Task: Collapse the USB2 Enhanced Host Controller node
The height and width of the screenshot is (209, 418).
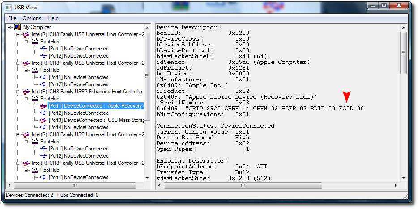Action: pos(18,92)
